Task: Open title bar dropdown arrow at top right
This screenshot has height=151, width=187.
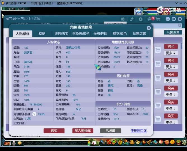Action: (x=177, y=3)
